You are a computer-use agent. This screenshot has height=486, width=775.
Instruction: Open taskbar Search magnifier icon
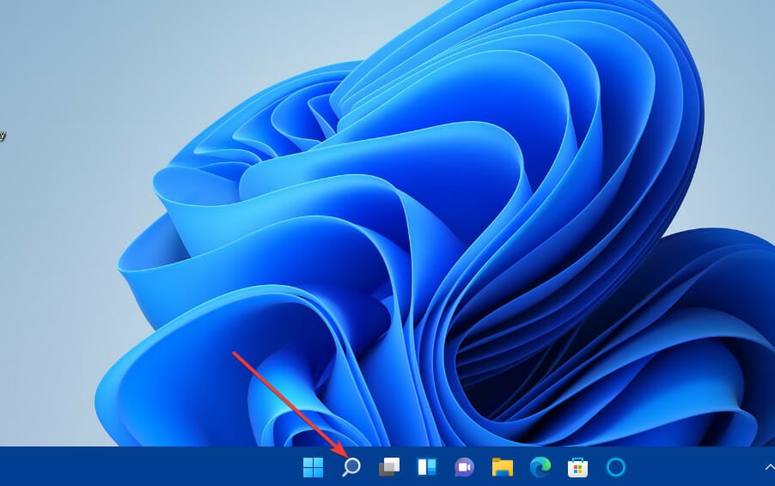[351, 467]
